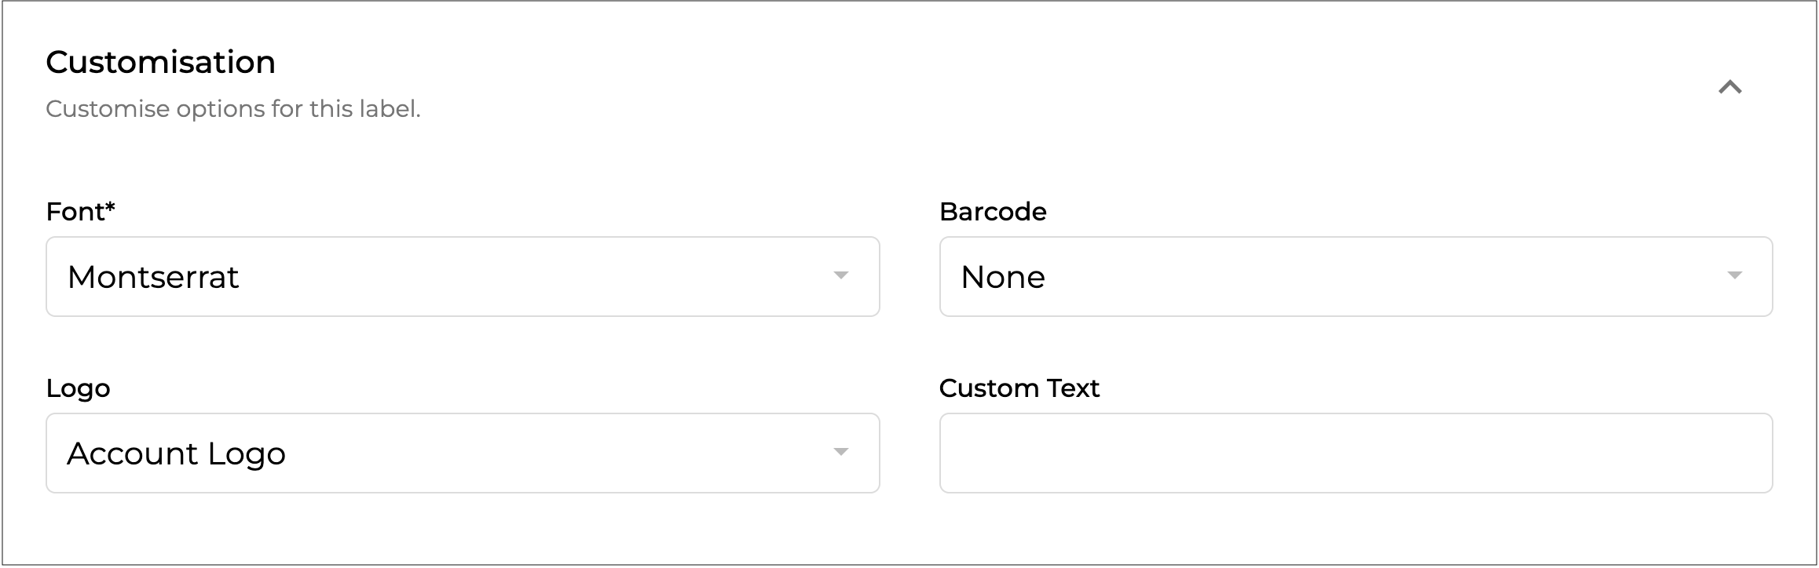Click the Barcode field label
Viewport: 1819px width, 568px height.
[993, 212]
